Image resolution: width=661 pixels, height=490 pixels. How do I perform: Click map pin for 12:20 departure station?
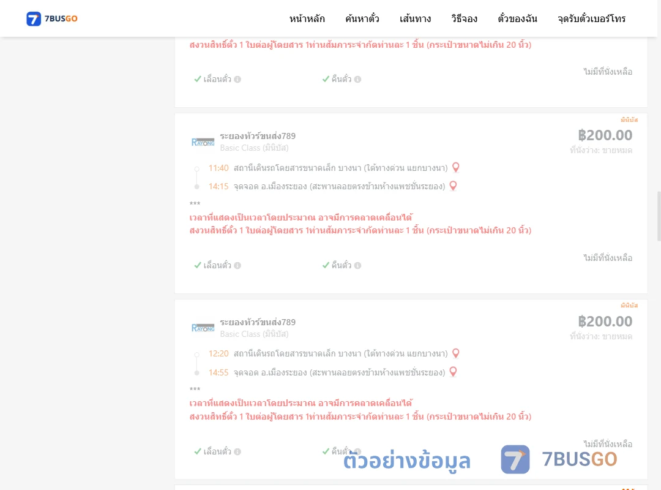coord(456,353)
